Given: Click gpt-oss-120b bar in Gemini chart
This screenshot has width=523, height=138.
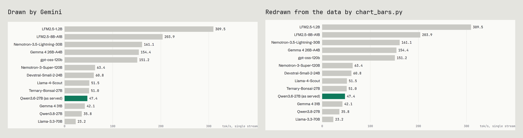Looking at the screenshot, I should [101, 60].
